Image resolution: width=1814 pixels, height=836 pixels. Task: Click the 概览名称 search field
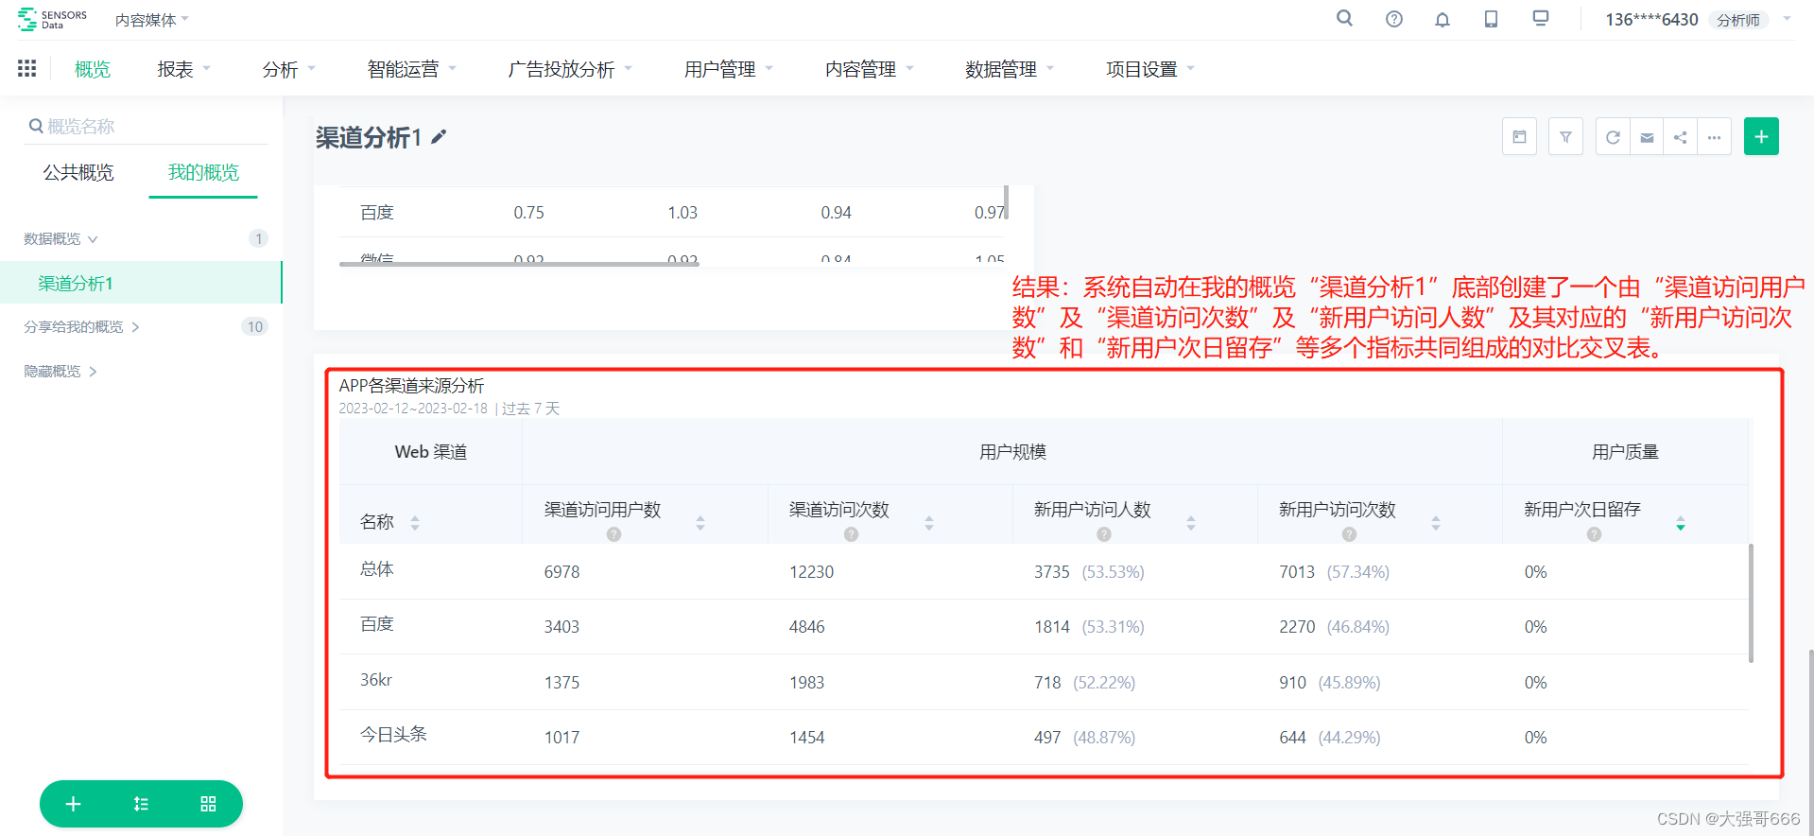click(x=147, y=126)
